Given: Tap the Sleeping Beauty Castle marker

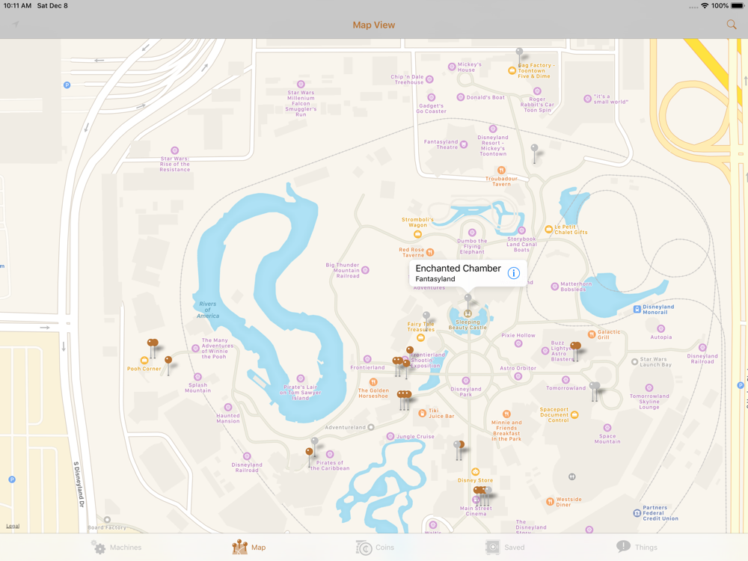Looking at the screenshot, I should click(x=467, y=313).
